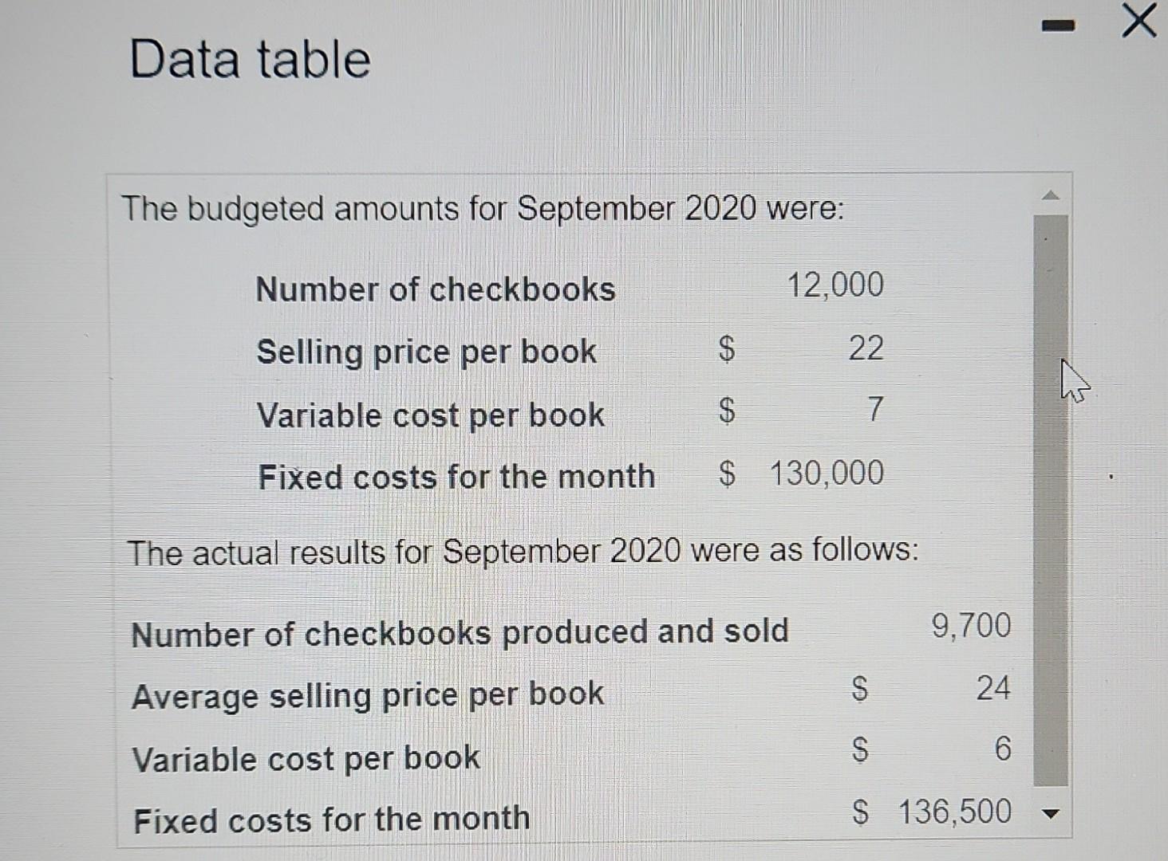This screenshot has height=861, width=1168.
Task: Click the minimize icon at top right
Action: 1059,26
